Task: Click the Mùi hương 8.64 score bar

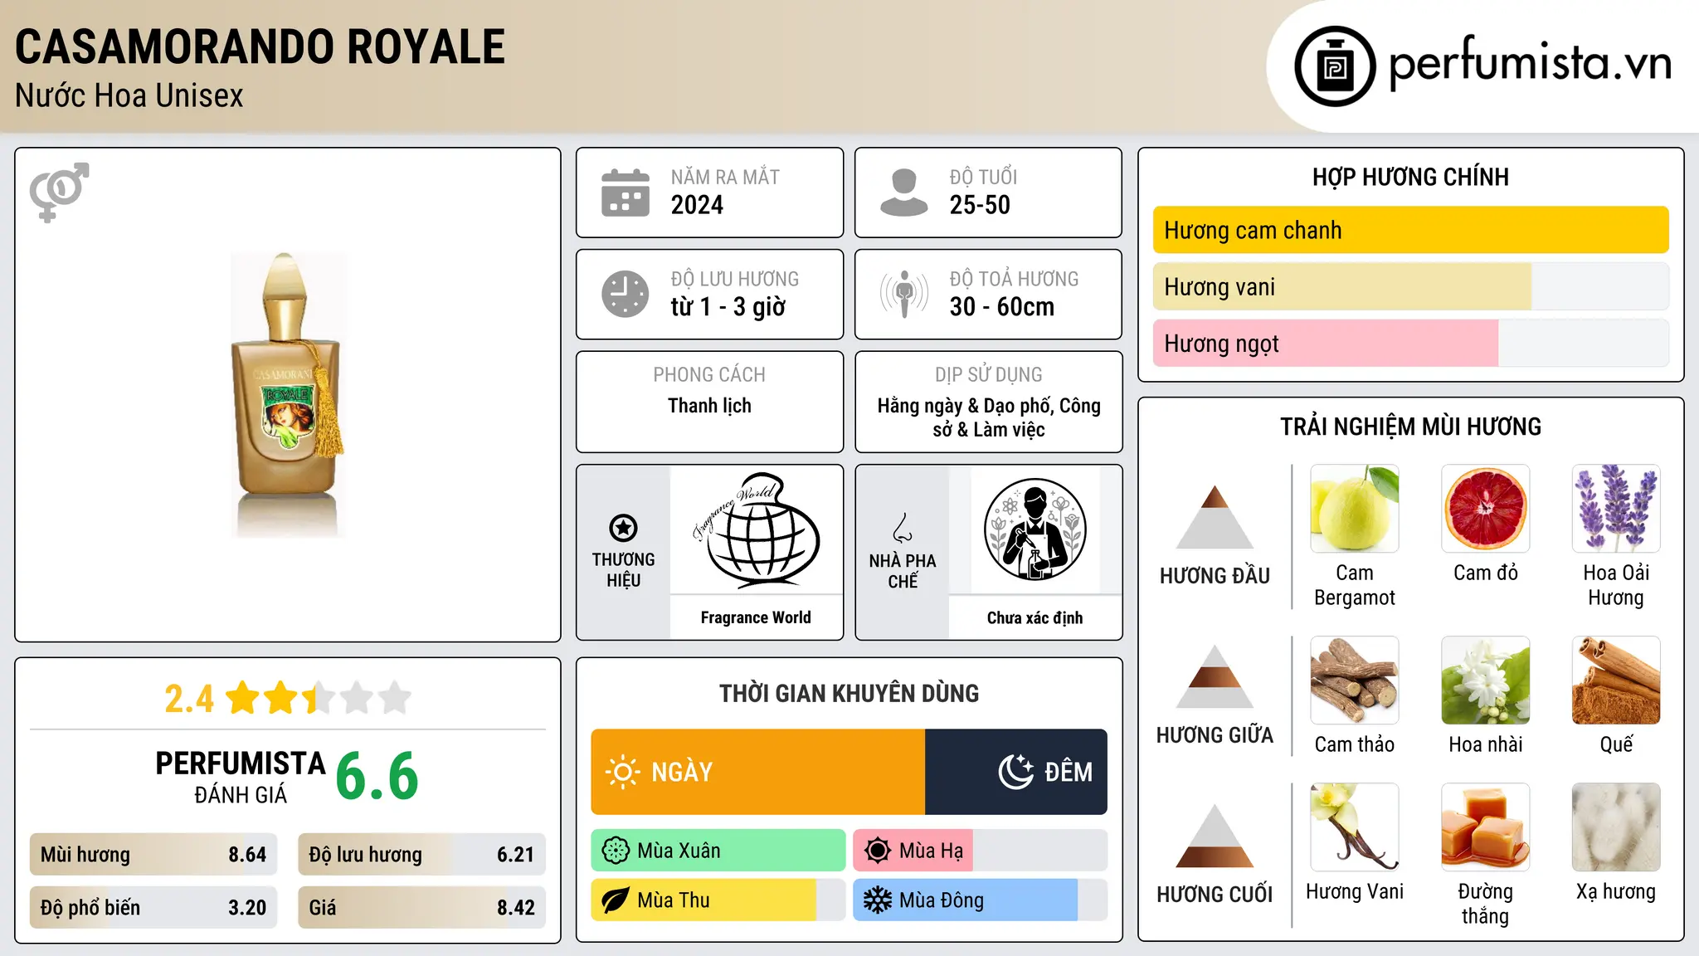Action: coord(153,855)
